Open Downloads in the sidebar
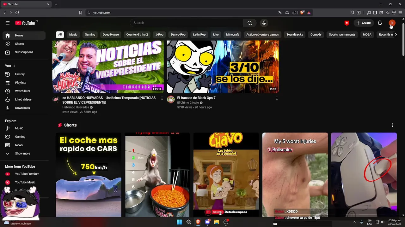The image size is (405, 227). 24,108
